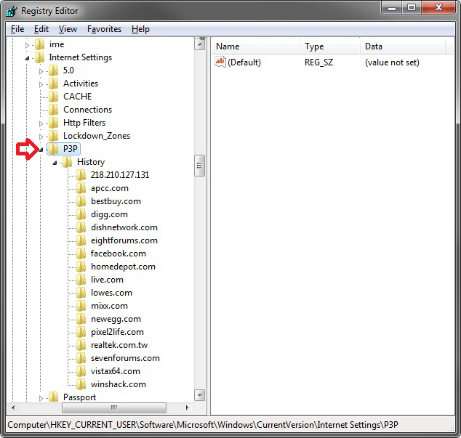Open the View menu

[x=68, y=29]
